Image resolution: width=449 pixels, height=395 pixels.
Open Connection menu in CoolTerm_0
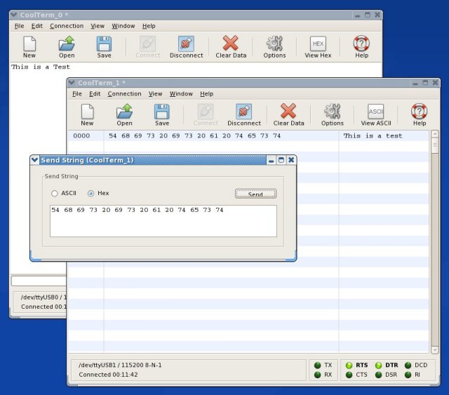point(67,26)
